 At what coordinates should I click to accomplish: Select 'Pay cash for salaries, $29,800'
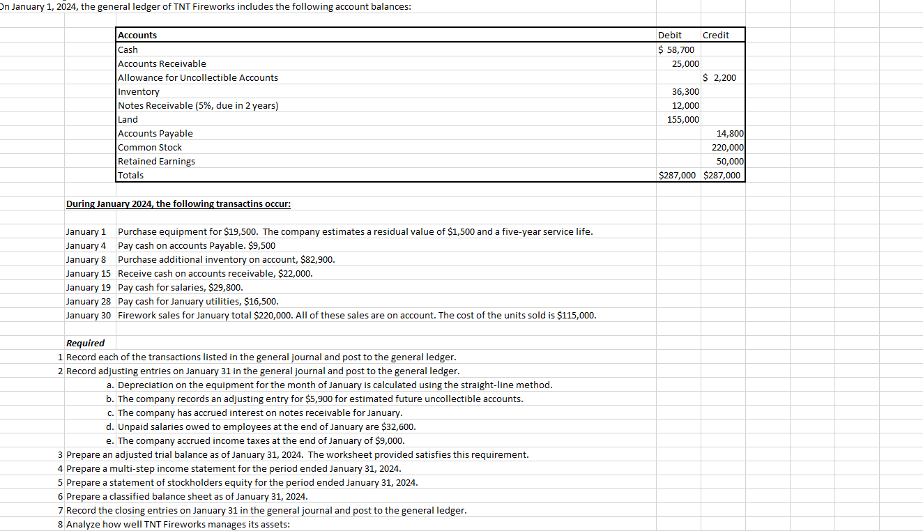181,287
